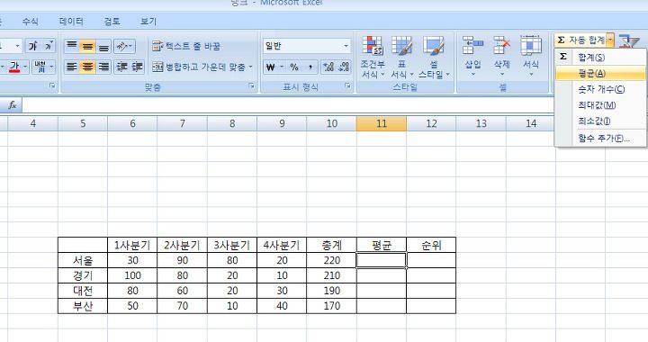This screenshot has width=648, height=342.
Task: Decrease font size with the small 가 icon
Action: click(49, 46)
